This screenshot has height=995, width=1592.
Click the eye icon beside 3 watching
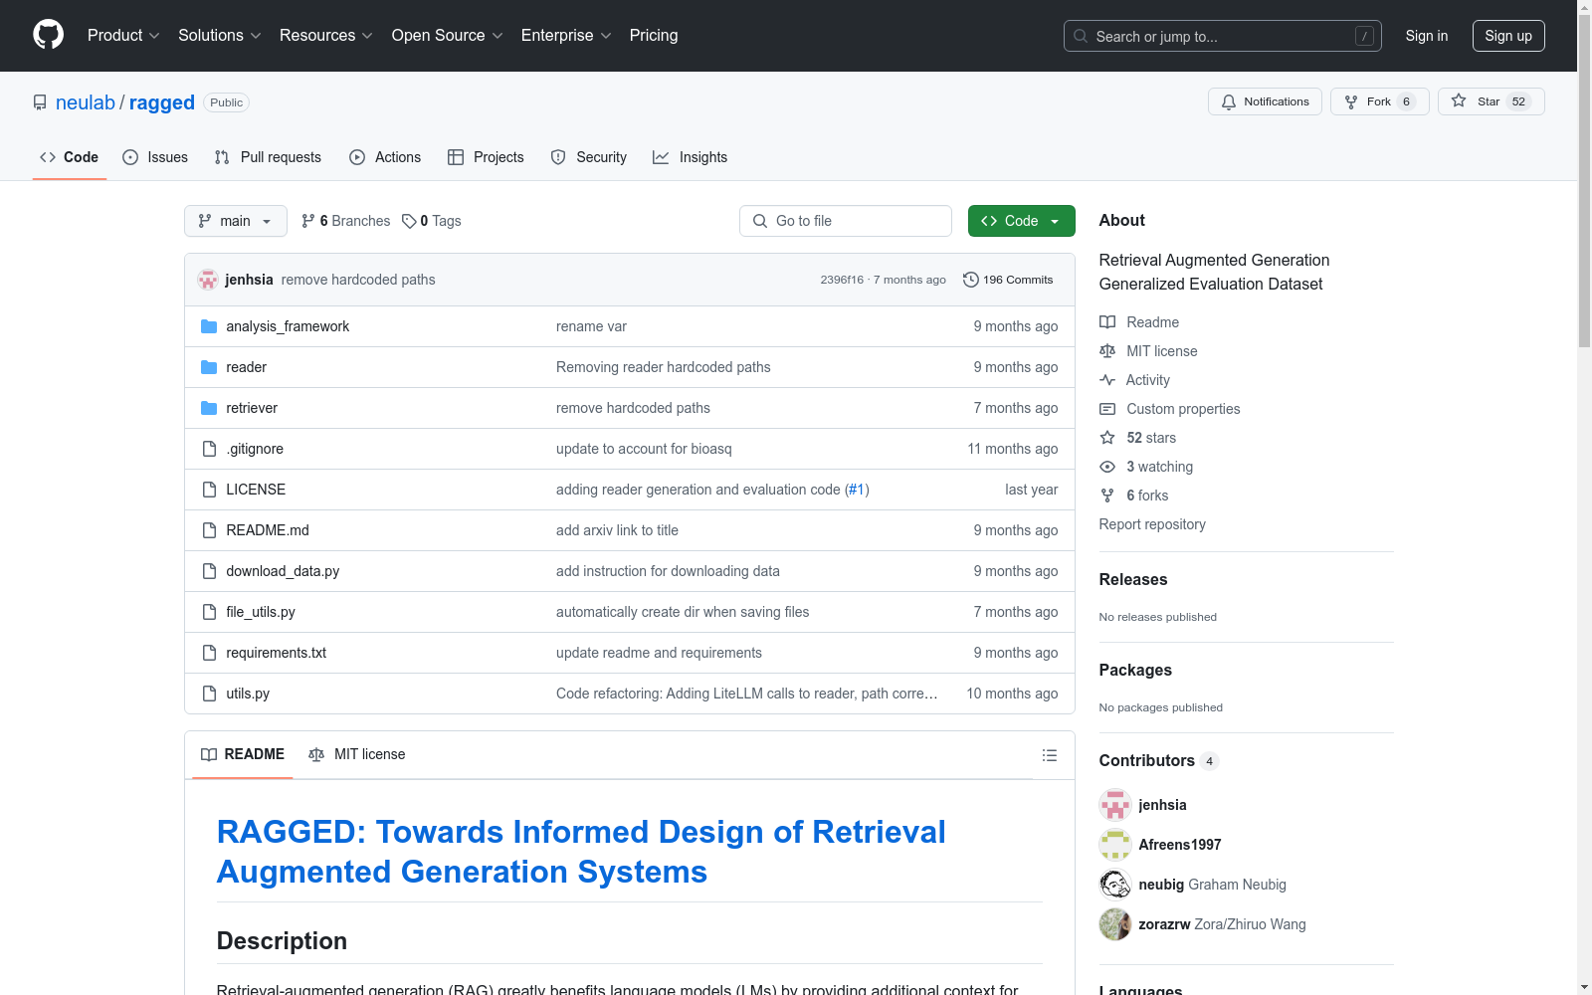coord(1107,467)
